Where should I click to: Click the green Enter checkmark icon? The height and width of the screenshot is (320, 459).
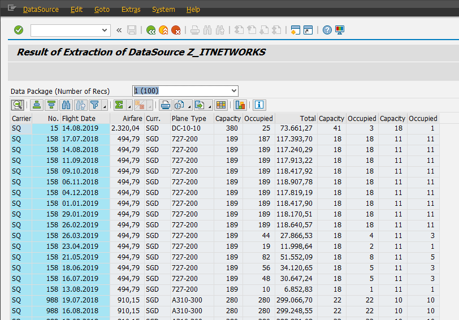(19, 30)
